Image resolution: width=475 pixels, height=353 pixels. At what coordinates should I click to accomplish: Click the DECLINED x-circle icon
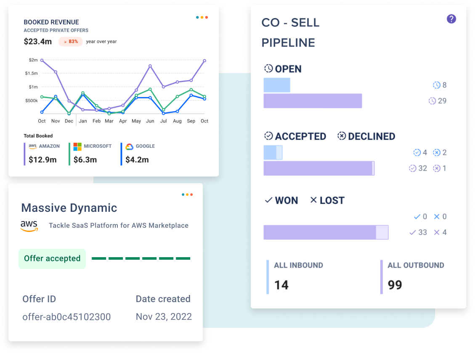tap(341, 136)
